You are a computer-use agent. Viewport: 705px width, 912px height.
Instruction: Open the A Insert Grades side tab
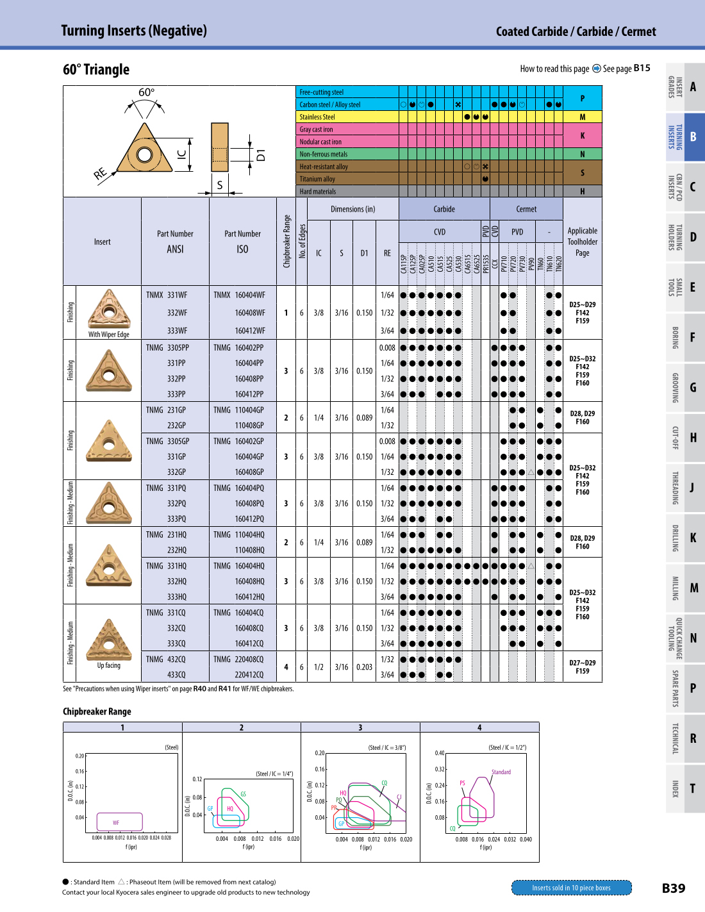[685, 87]
